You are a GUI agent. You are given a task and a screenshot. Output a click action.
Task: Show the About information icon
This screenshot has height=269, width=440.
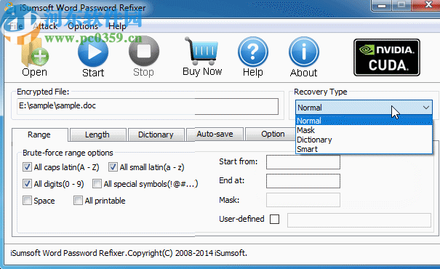[x=303, y=57]
